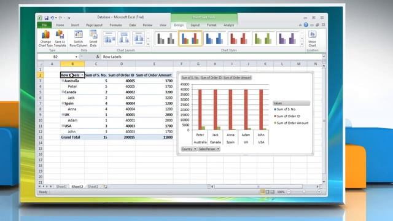Apply the all-blue chart style
This screenshot has width=393, height=221.
point(214,39)
